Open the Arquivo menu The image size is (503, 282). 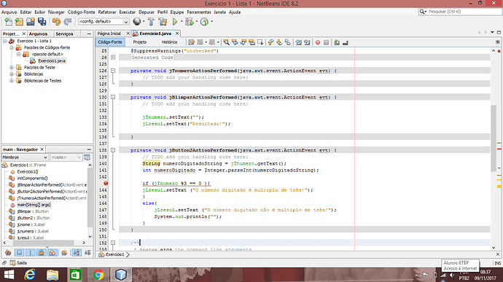coord(9,12)
